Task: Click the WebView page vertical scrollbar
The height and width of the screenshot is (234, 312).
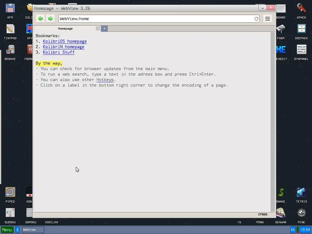Action: 273,122
